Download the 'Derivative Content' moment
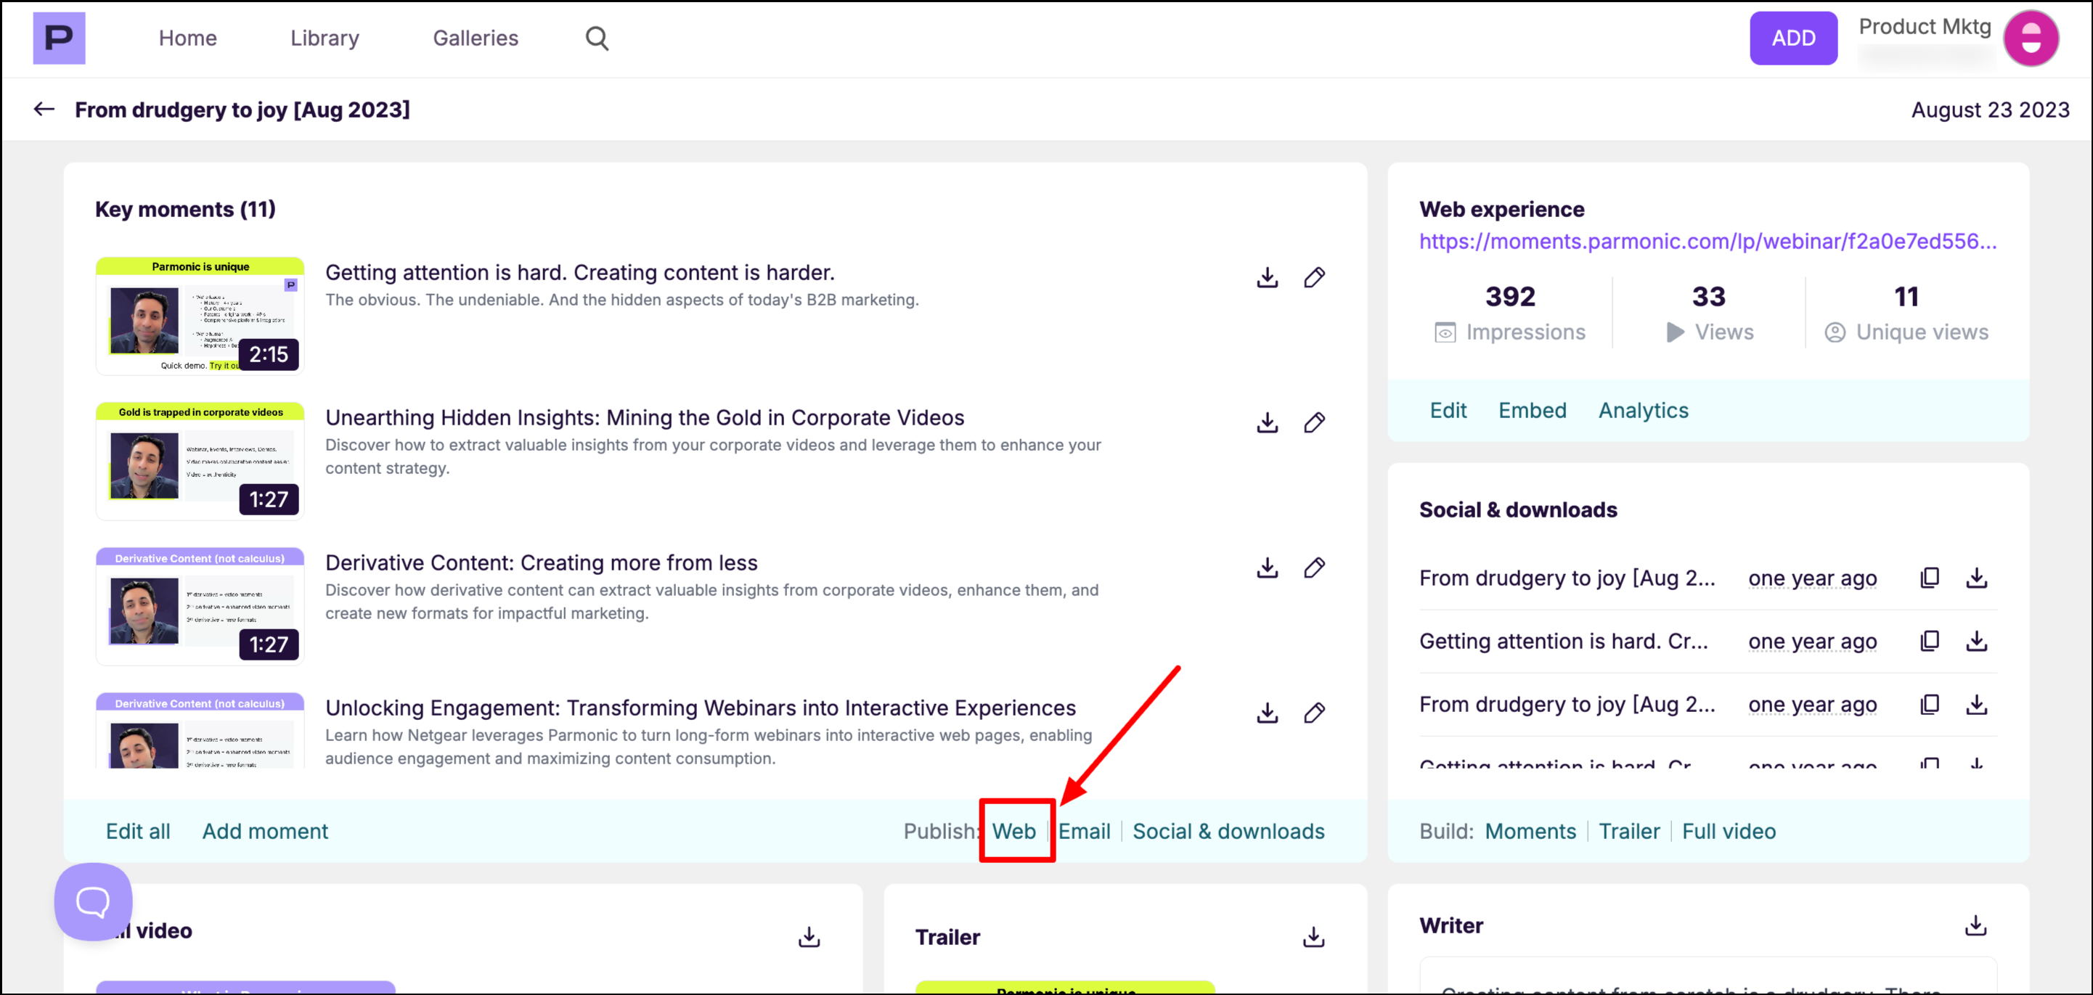This screenshot has height=995, width=2093. click(1267, 568)
